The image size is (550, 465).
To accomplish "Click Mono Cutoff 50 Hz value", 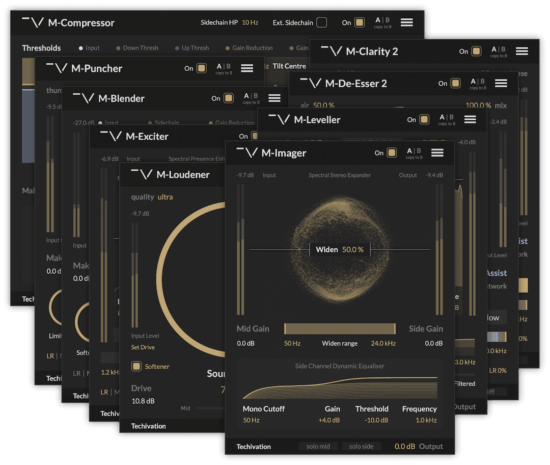I will (x=251, y=420).
